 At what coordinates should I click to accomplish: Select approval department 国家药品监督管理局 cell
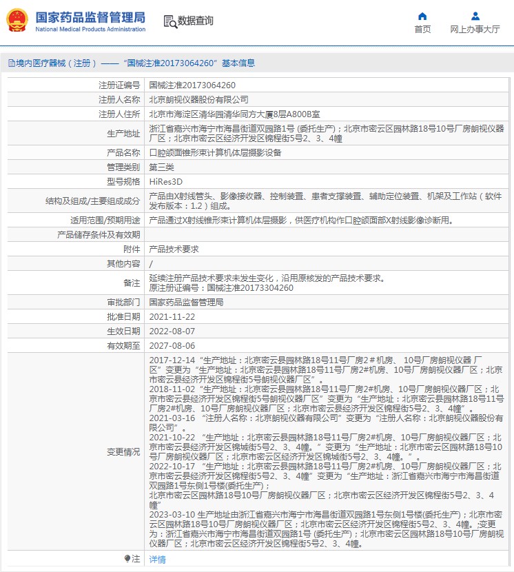coord(186,302)
